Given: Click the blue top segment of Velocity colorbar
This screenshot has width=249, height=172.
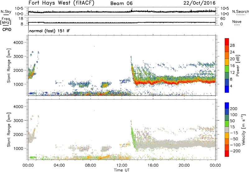Looking at the screenshot, I should coord(227,106).
